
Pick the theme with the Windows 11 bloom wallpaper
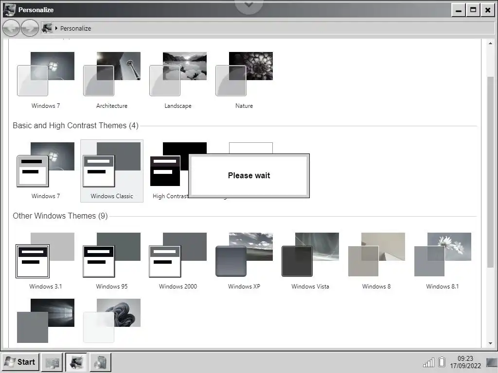click(x=112, y=321)
